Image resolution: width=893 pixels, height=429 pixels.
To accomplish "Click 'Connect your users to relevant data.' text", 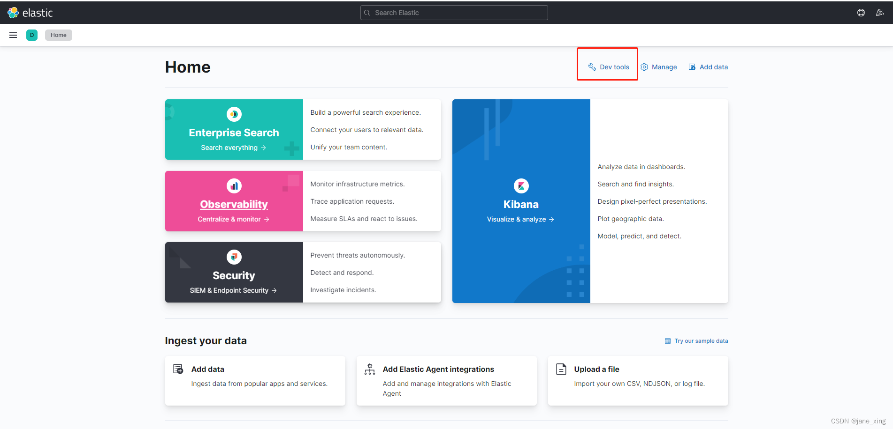I will point(367,130).
